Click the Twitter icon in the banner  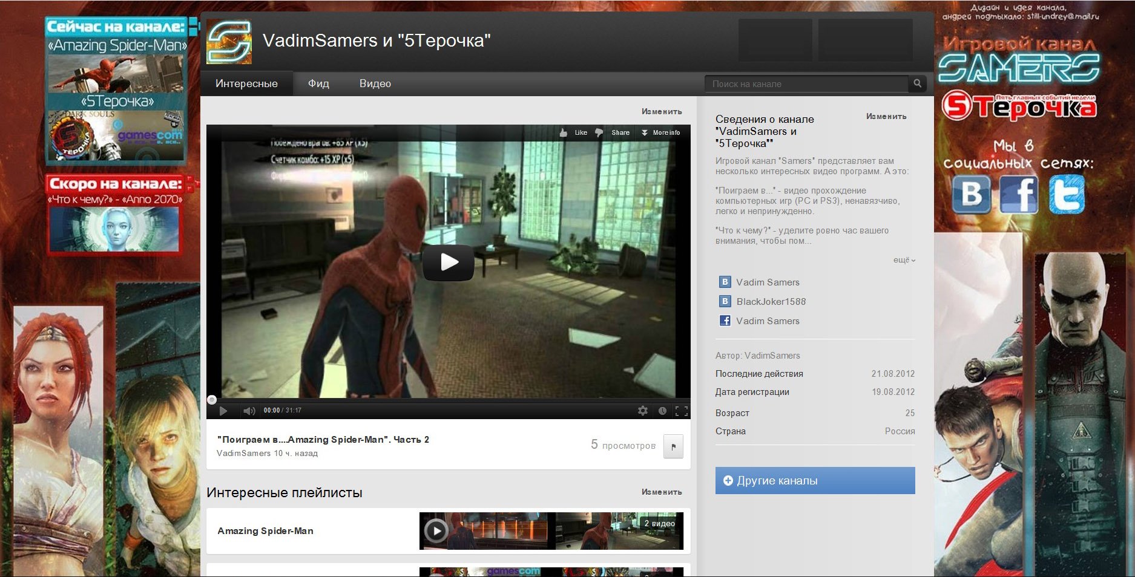coord(1067,194)
